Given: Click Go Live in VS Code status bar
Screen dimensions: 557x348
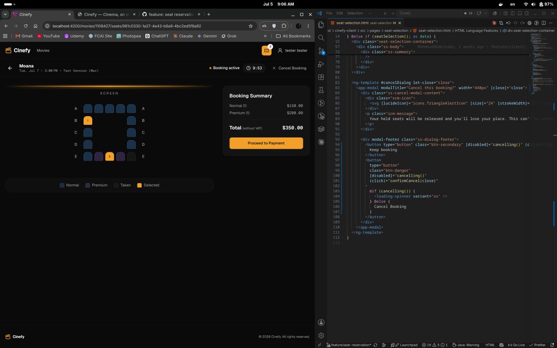Looking at the screenshot, I should click(516, 345).
